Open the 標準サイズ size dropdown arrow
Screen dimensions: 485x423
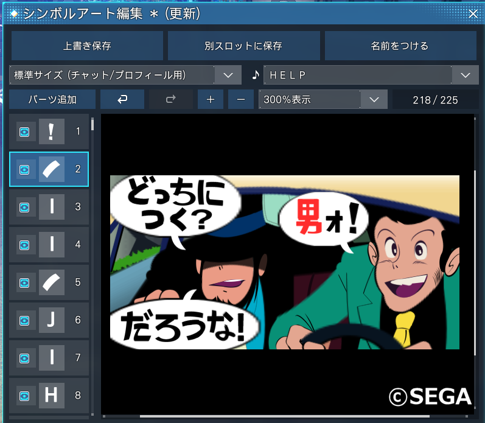(228, 75)
